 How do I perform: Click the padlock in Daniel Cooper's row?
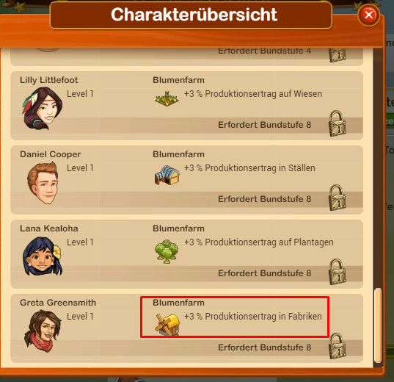pos(338,198)
